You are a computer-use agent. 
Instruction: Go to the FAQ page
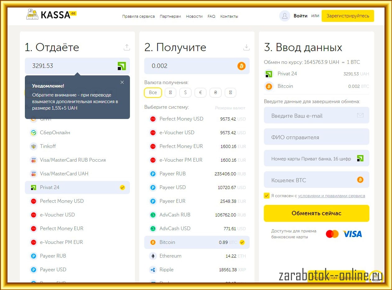click(x=211, y=16)
